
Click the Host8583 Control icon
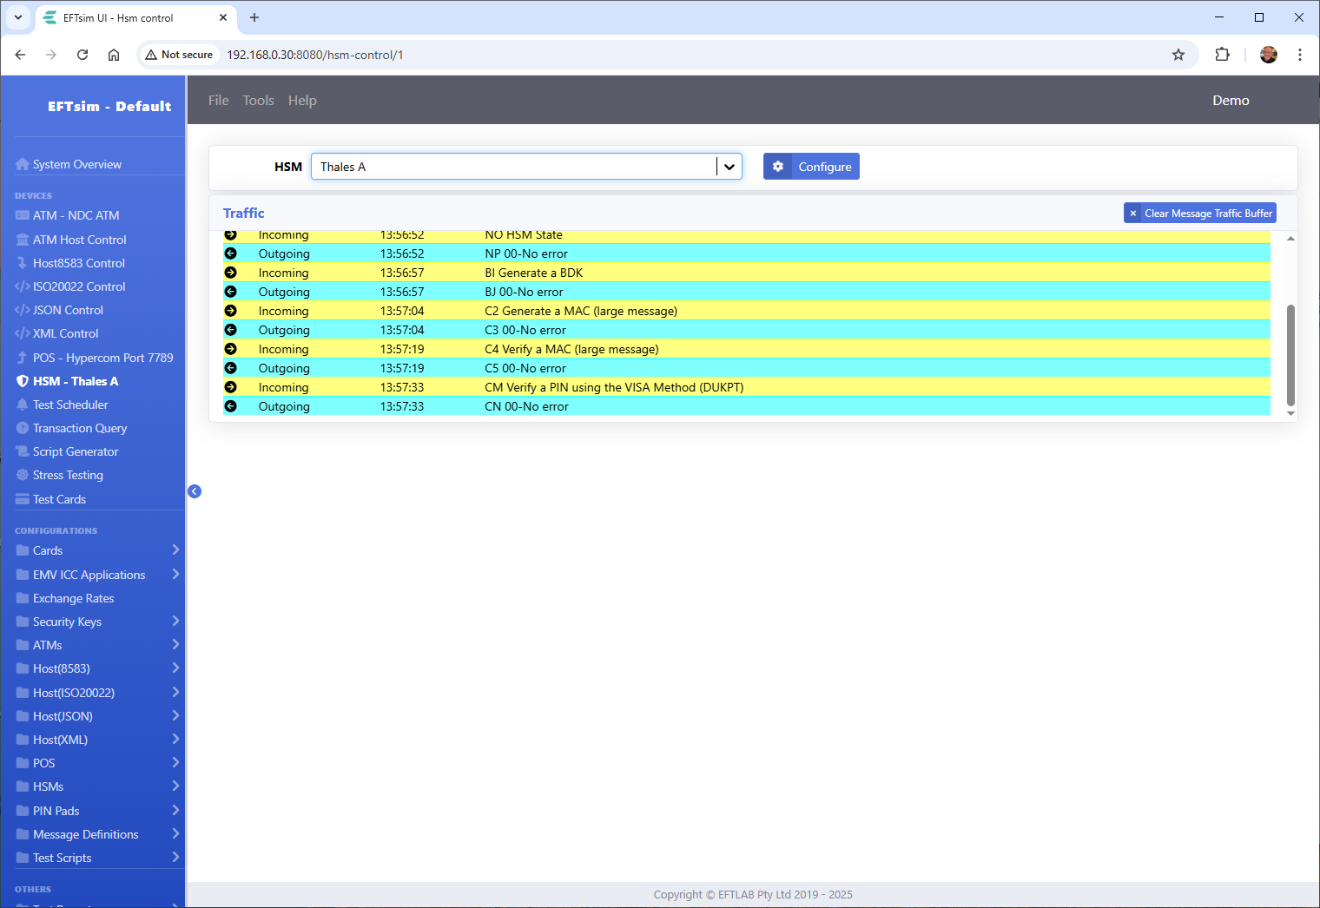tap(23, 263)
